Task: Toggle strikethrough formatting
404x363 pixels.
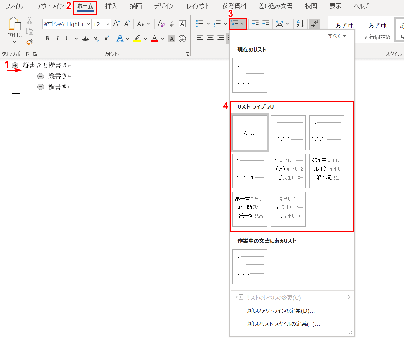Action: click(x=85, y=39)
